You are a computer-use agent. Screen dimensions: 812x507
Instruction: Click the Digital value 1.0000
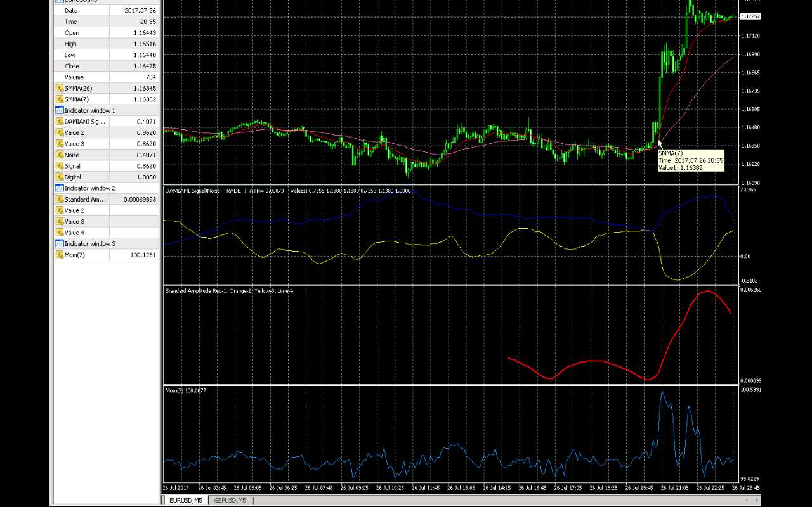(146, 177)
